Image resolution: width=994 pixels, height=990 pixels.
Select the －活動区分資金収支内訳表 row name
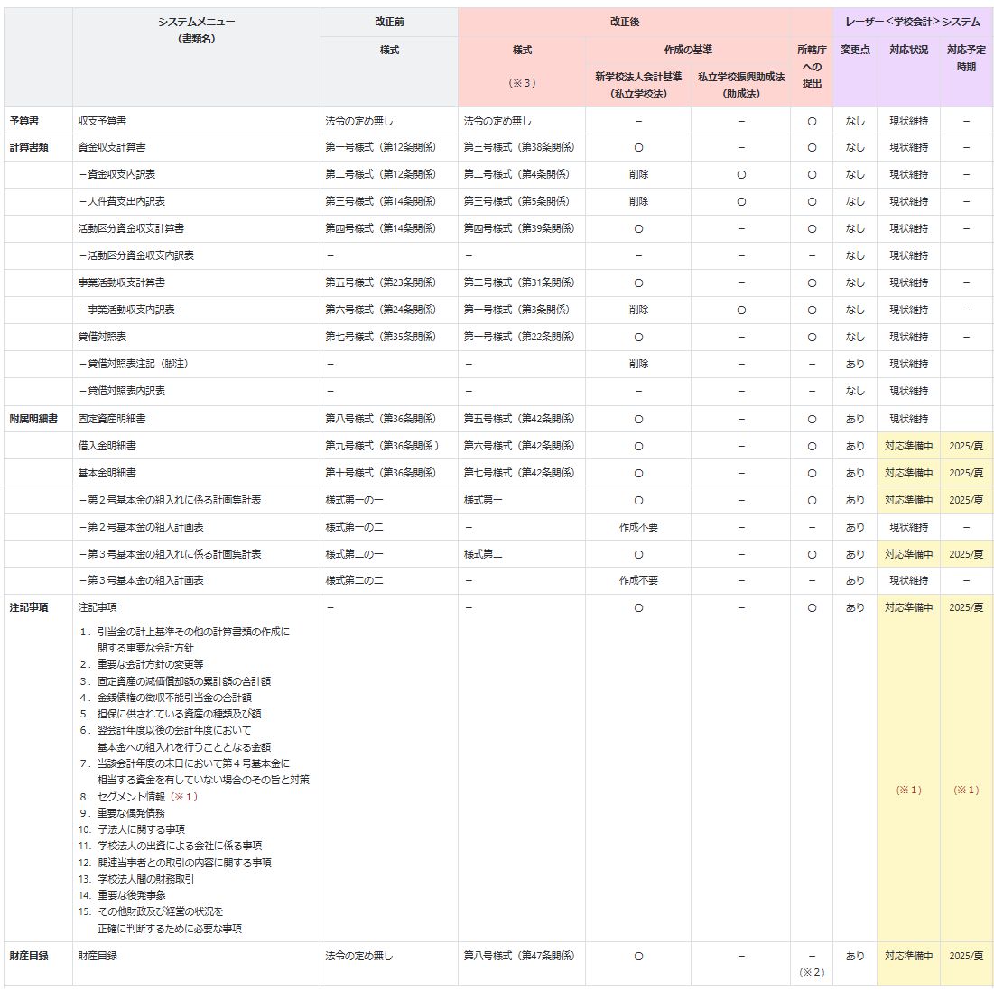(136, 255)
